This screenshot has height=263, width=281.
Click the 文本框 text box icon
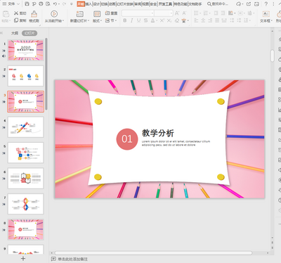click(266, 14)
